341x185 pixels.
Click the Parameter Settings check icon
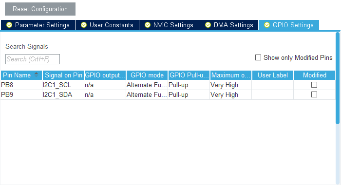(9, 25)
